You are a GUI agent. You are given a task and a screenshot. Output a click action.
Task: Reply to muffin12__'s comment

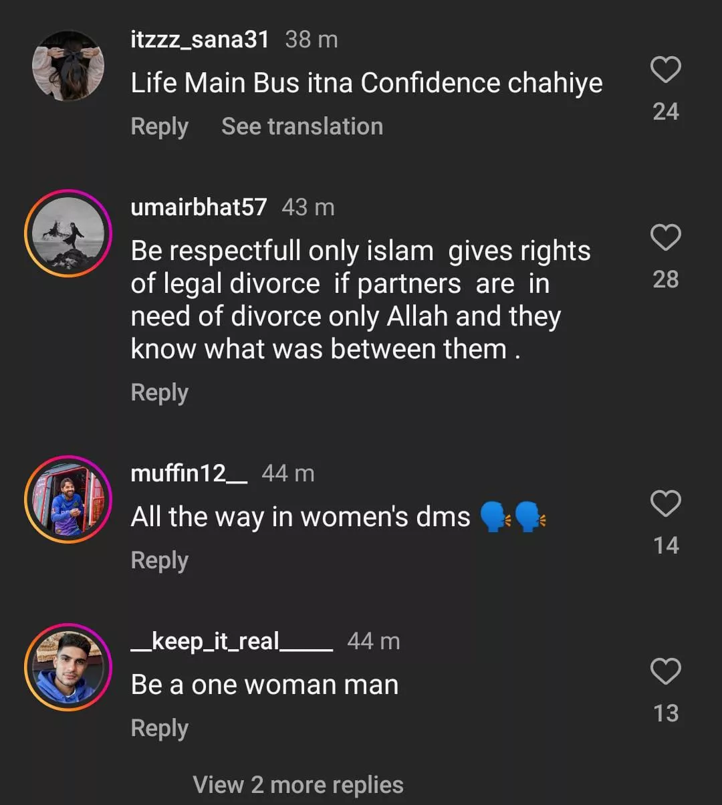coord(159,560)
